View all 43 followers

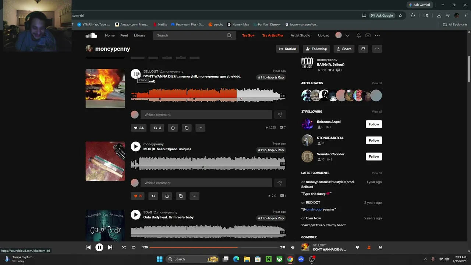pyautogui.click(x=377, y=83)
